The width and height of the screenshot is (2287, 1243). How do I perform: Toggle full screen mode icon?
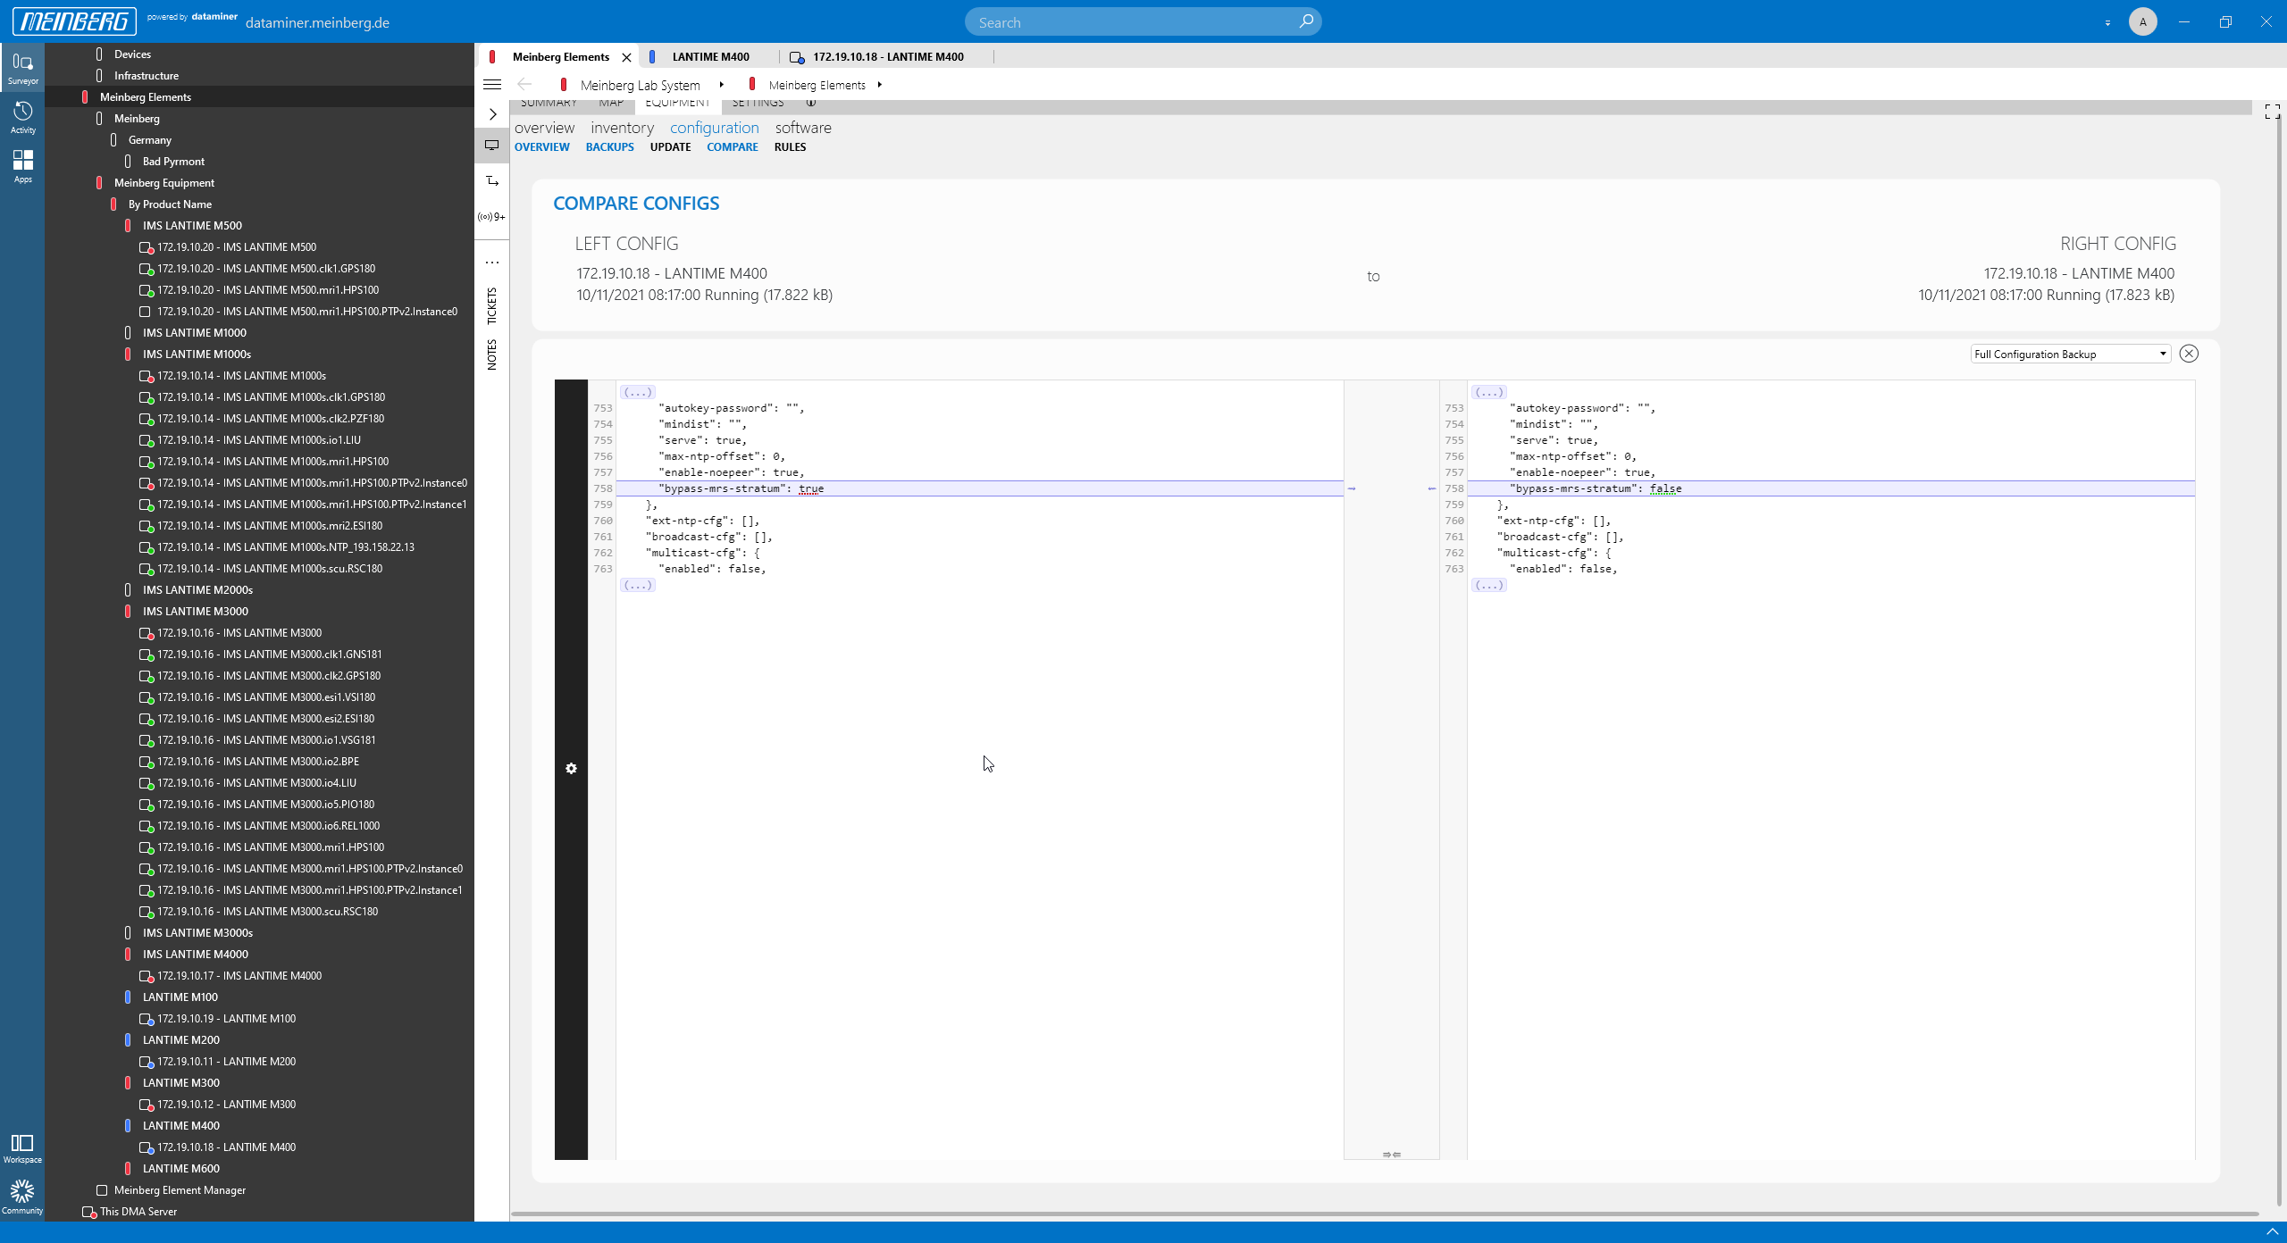[2273, 112]
